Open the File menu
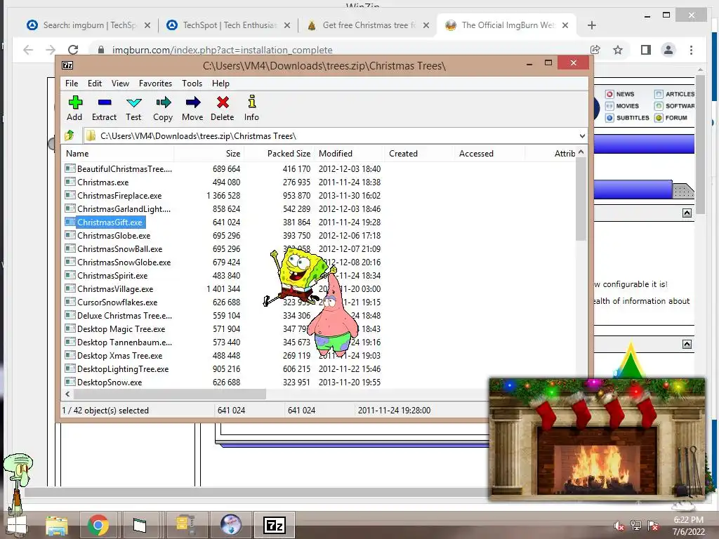Screen dimensions: 719x539 (x=72, y=84)
